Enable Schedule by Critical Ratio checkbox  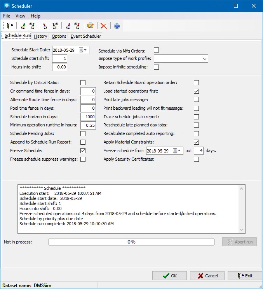point(83,82)
